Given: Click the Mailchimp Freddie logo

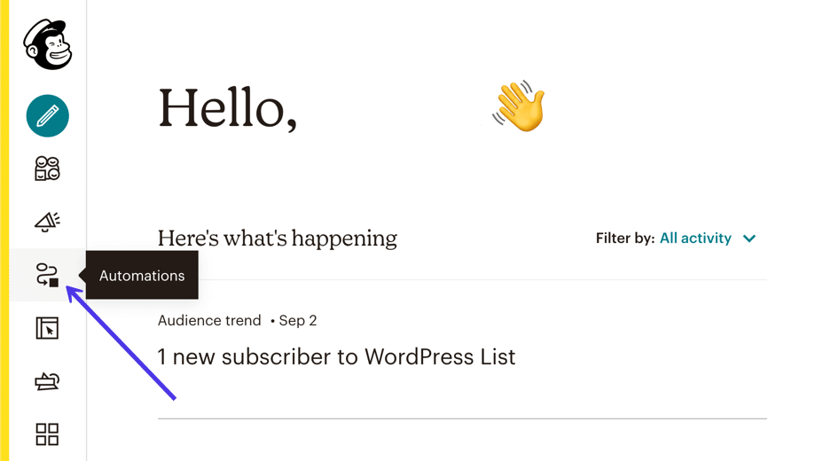Looking at the screenshot, I should coord(47,44).
